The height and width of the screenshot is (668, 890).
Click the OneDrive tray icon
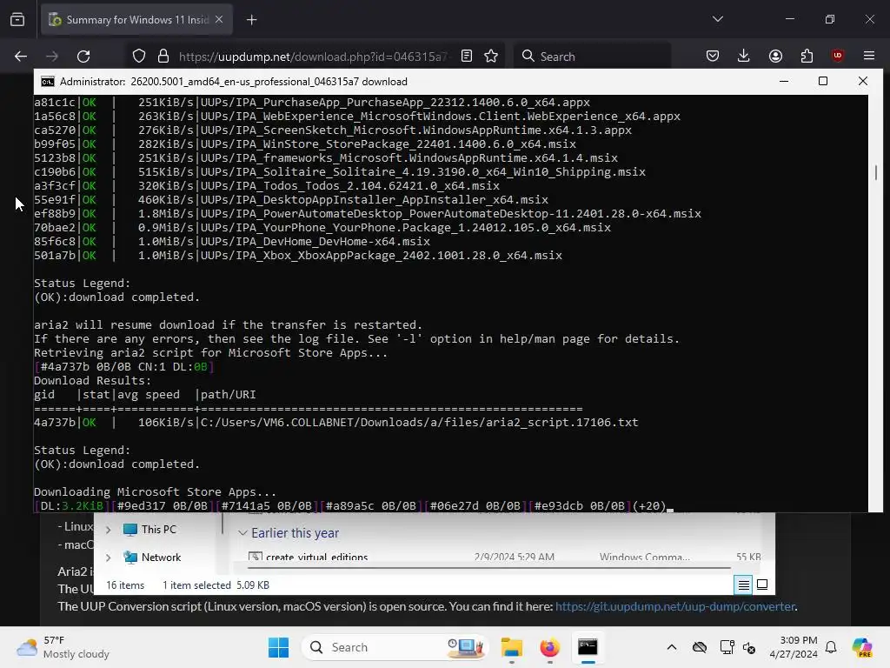(700, 647)
